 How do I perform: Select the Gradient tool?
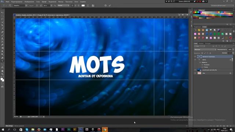point(2,48)
